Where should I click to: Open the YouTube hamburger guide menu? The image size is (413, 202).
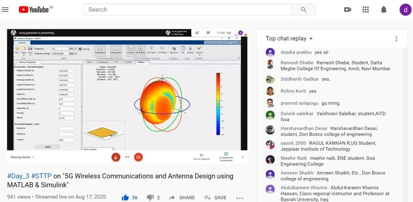5,10
